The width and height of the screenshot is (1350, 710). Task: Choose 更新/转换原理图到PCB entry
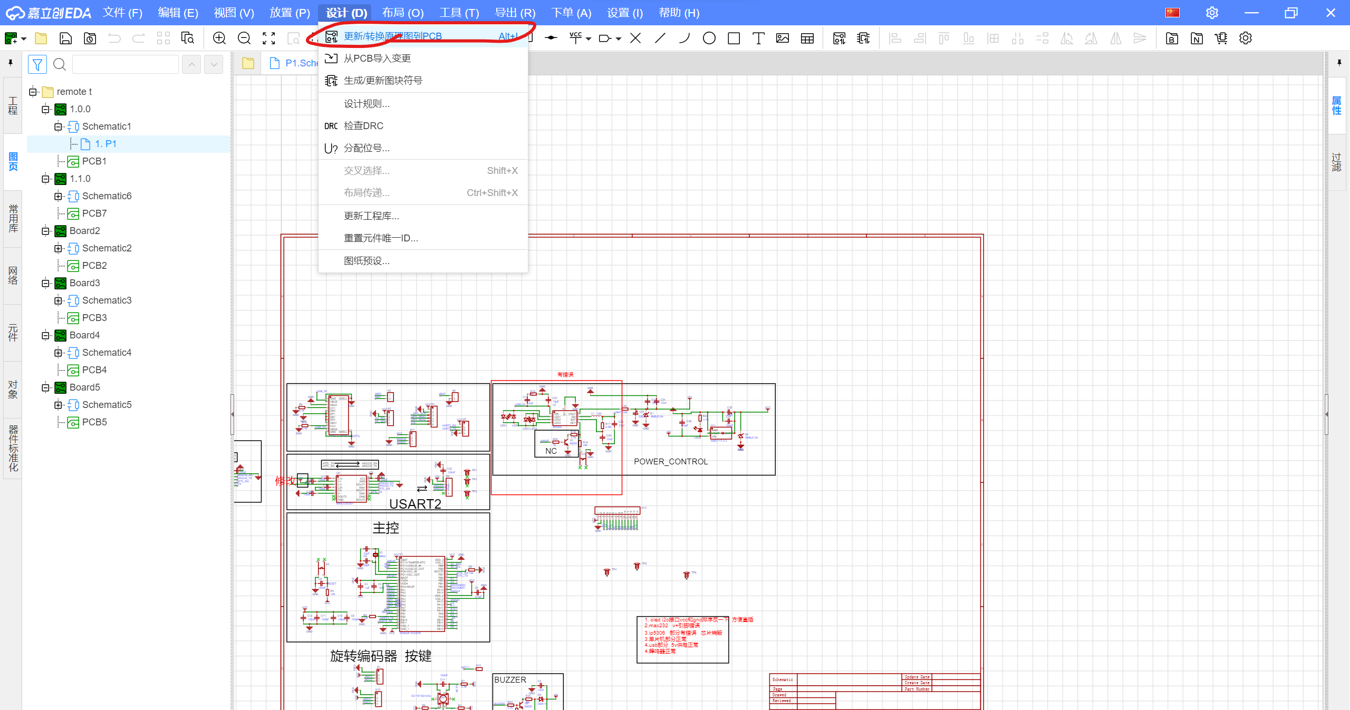[x=423, y=36]
